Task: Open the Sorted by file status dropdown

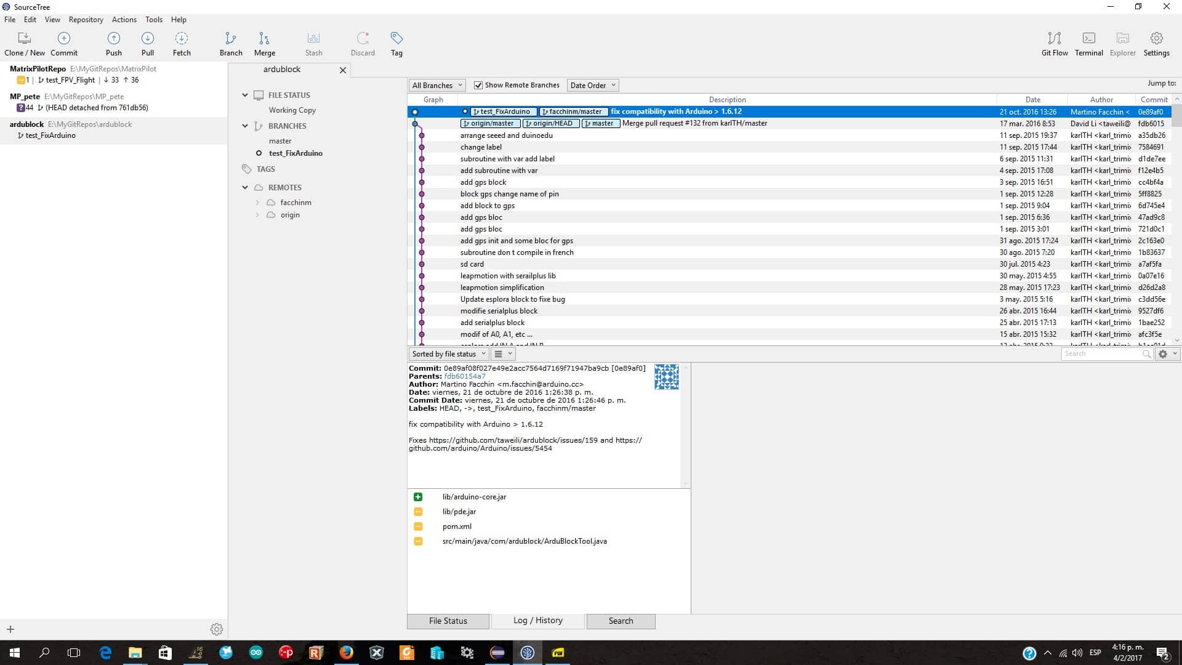Action: point(448,354)
